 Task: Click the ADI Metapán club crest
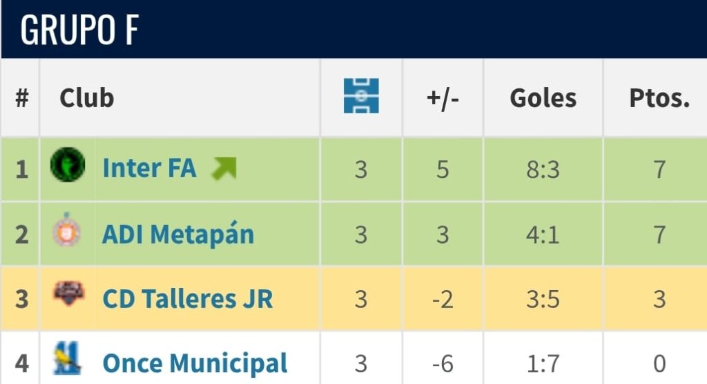click(x=67, y=233)
